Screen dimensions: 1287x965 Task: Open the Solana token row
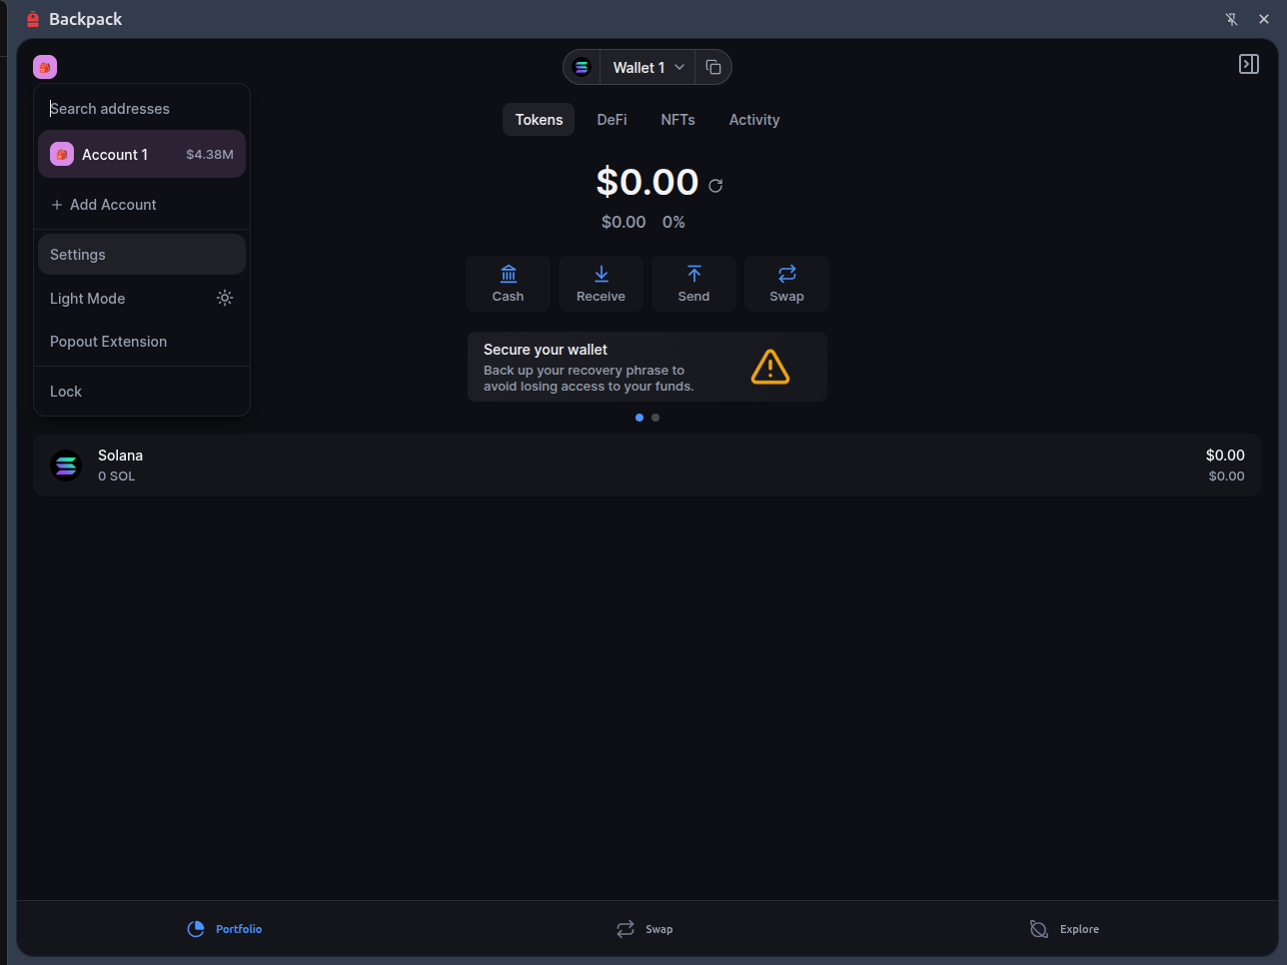(x=647, y=466)
